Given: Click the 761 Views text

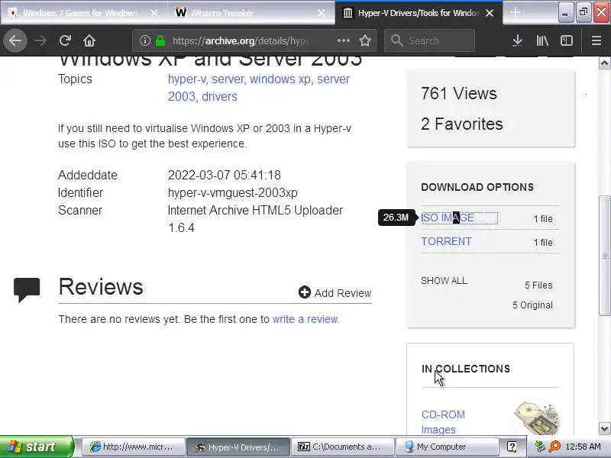Looking at the screenshot, I should click(x=459, y=93).
